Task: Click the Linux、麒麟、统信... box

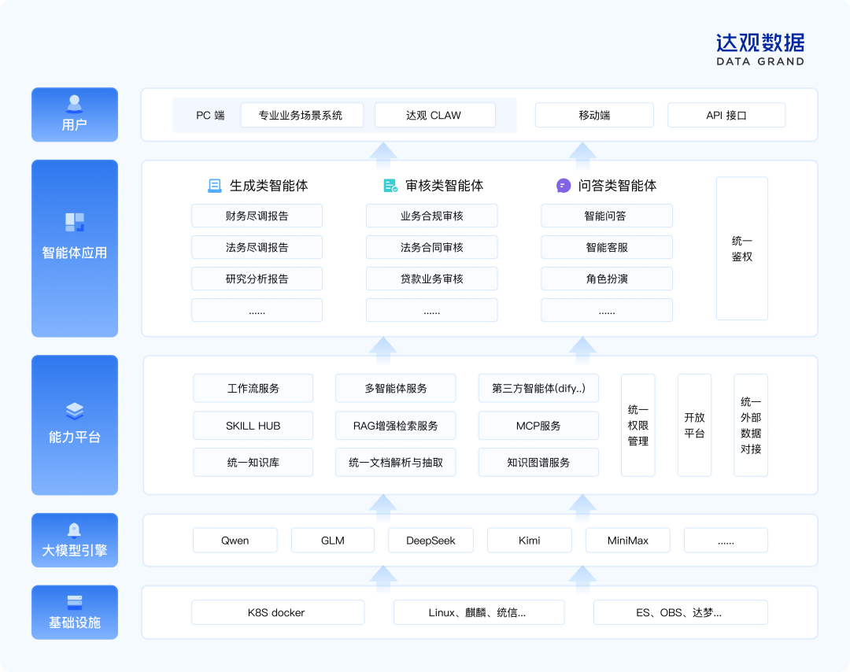Action: click(x=479, y=612)
